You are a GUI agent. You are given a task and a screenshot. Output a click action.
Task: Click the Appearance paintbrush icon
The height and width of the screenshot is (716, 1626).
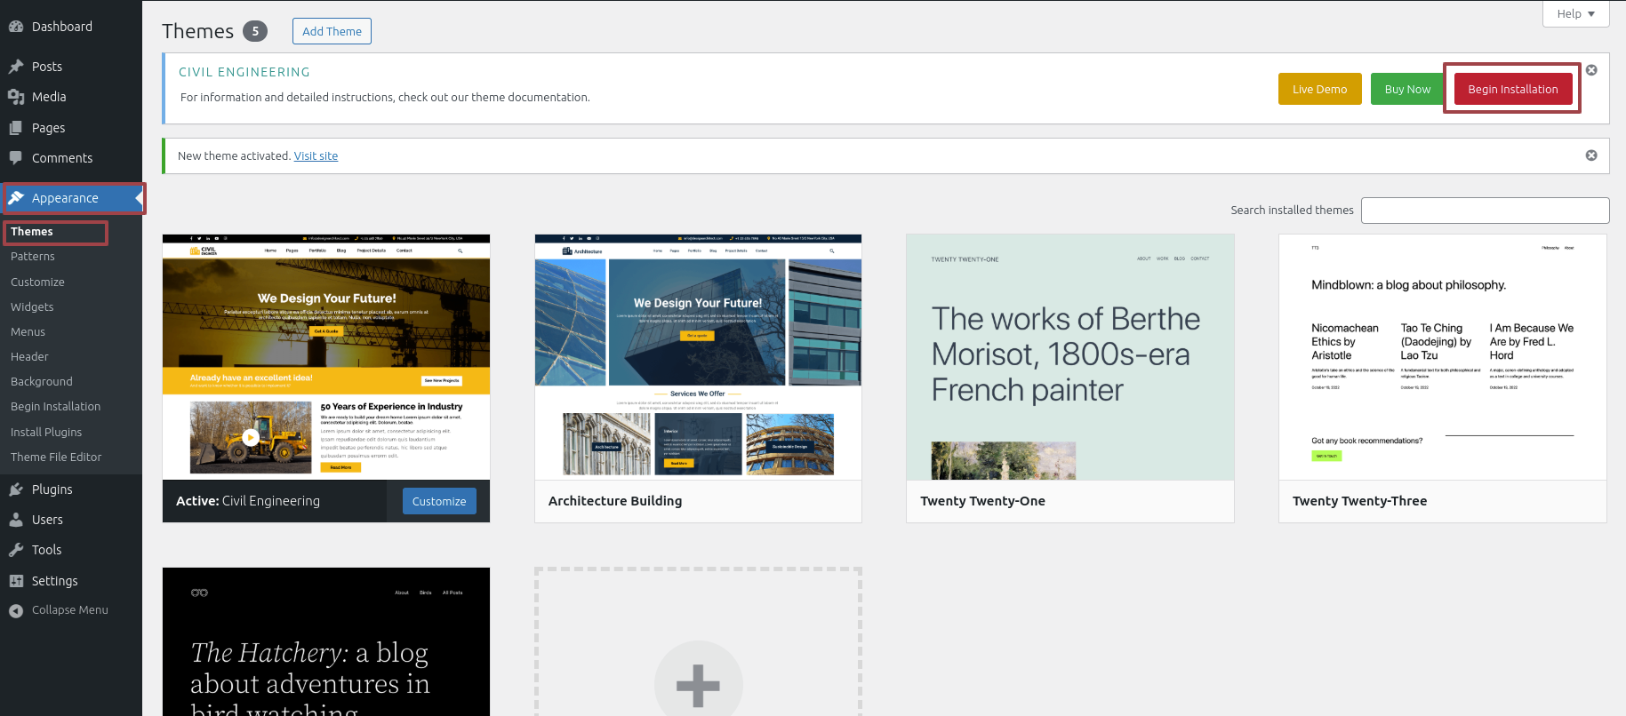16,198
